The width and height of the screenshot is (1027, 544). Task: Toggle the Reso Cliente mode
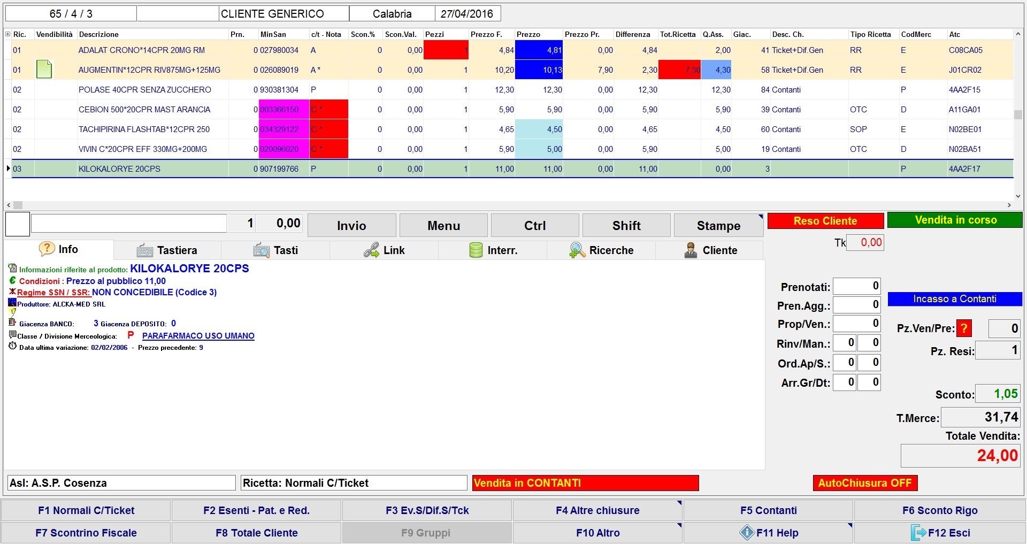pos(825,221)
